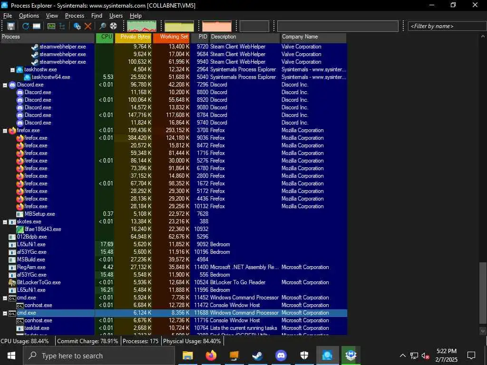Collapse the parent Discord.exe tree node
The image size is (487, 365).
[x=5, y=85]
